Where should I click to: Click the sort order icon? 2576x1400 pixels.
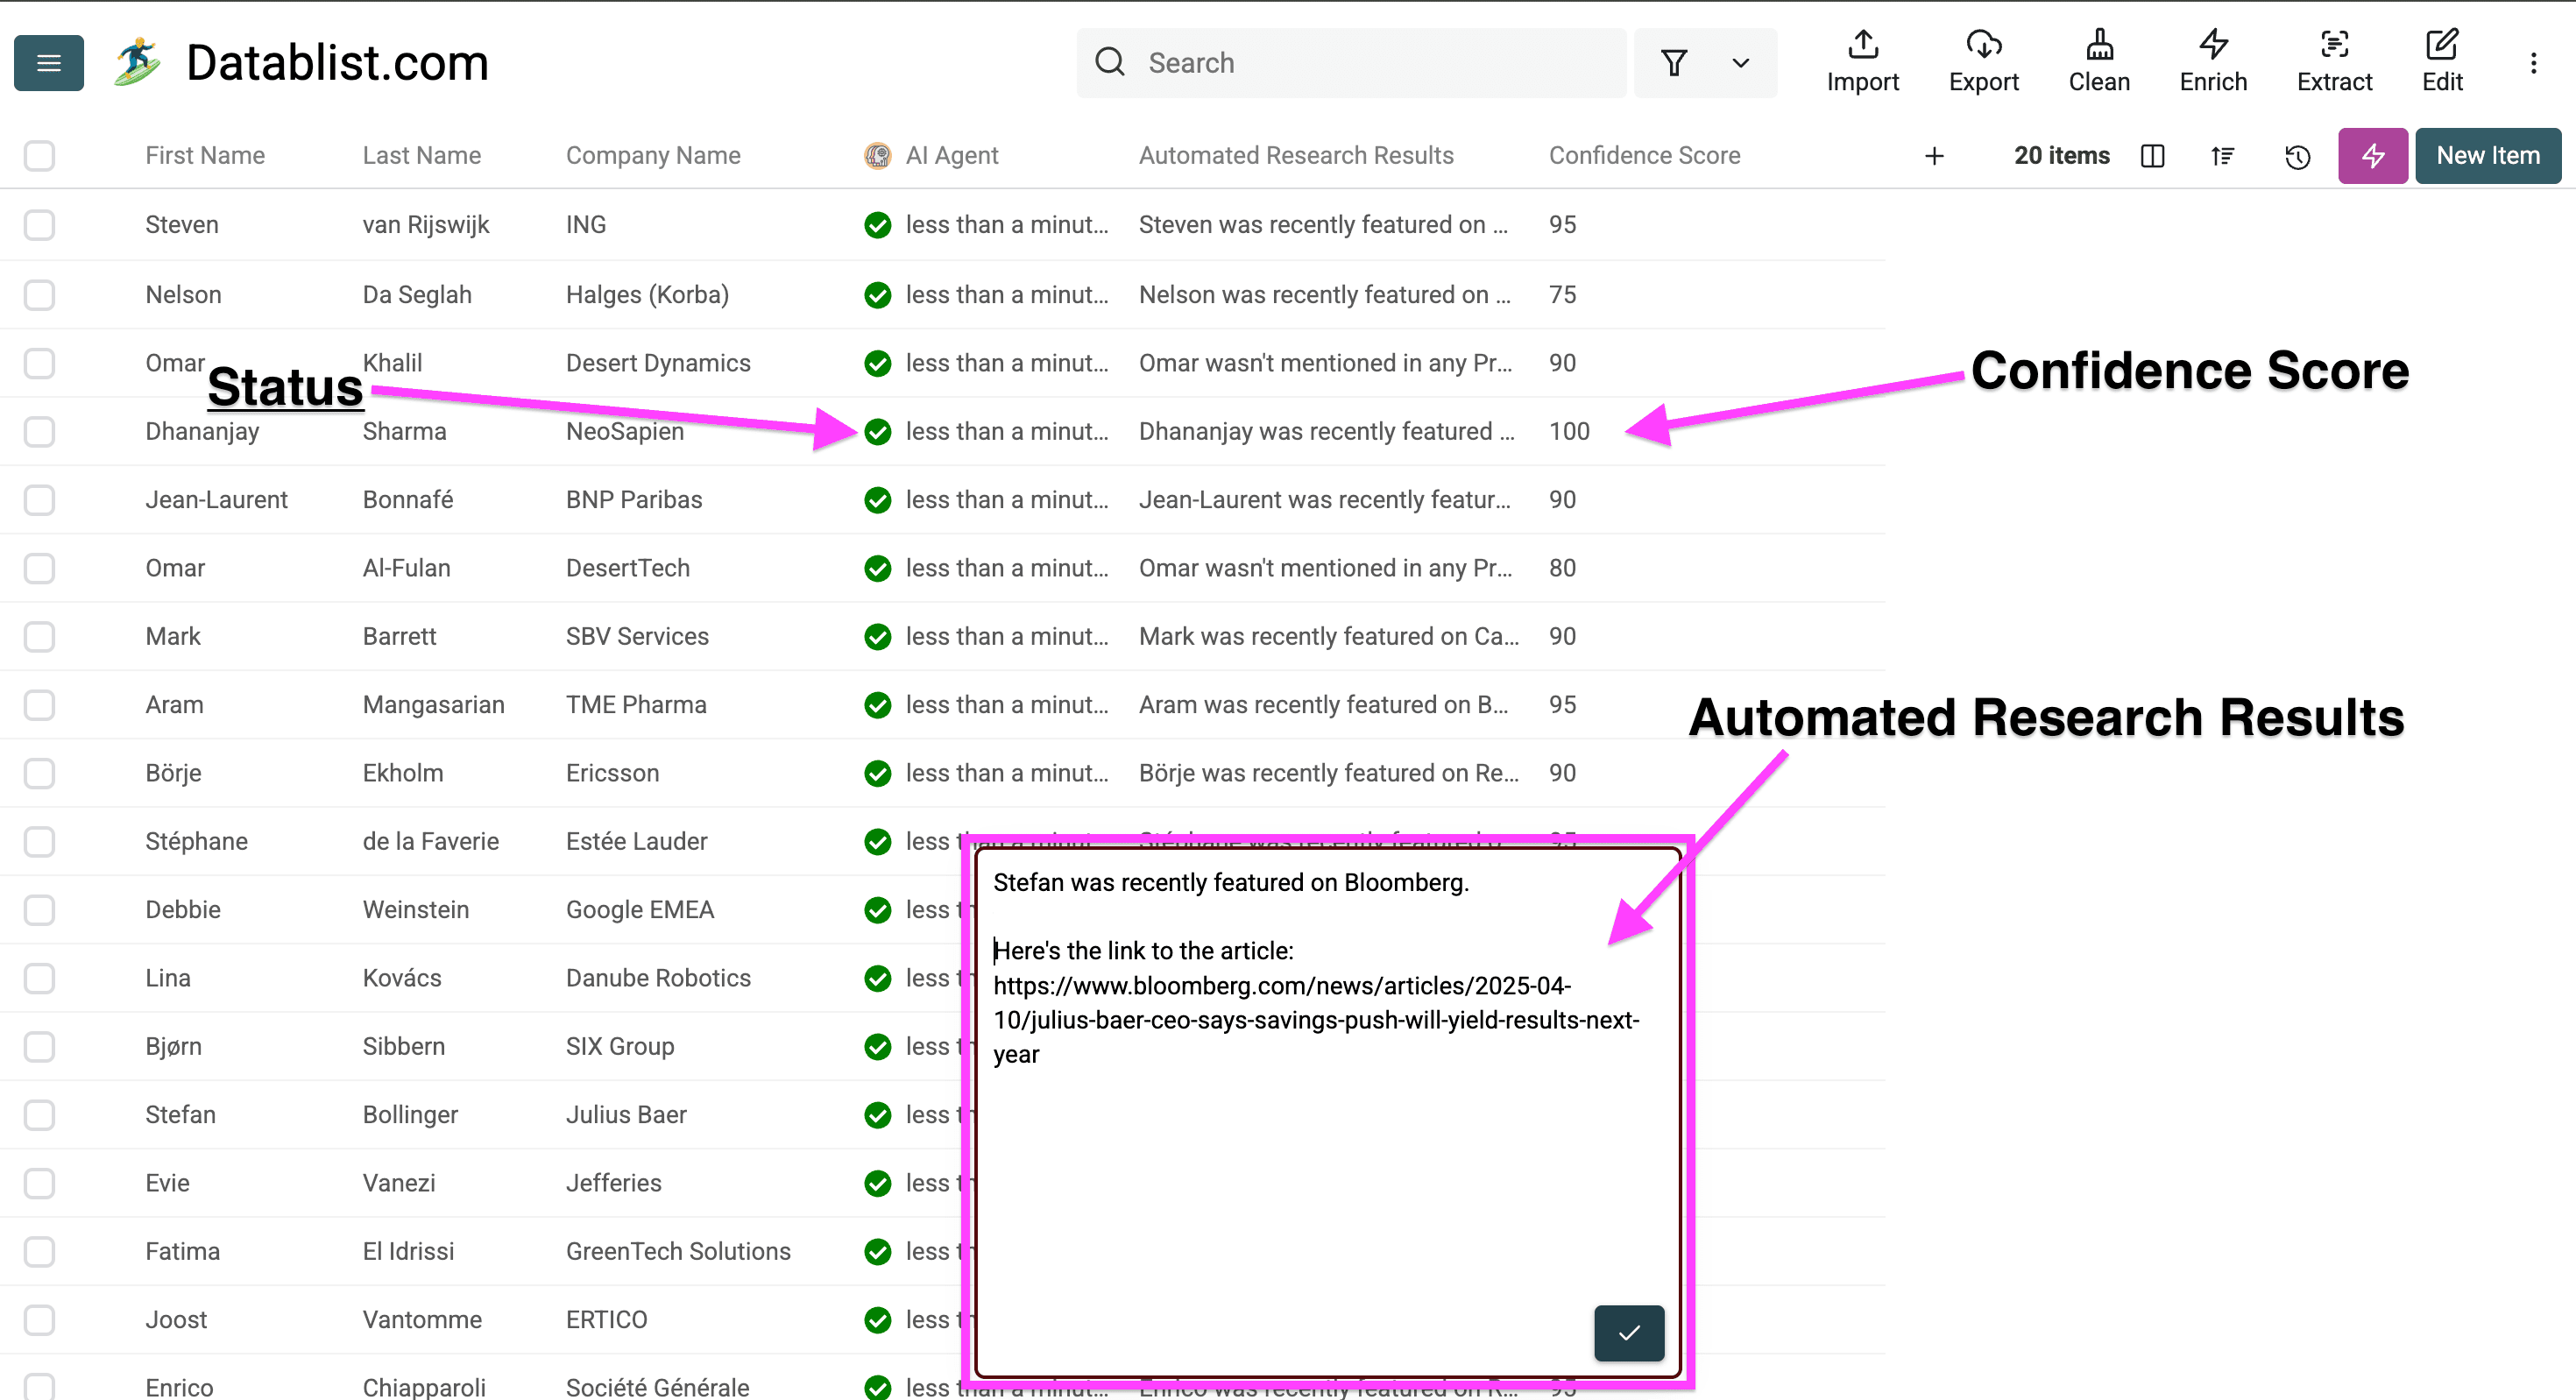2222,156
